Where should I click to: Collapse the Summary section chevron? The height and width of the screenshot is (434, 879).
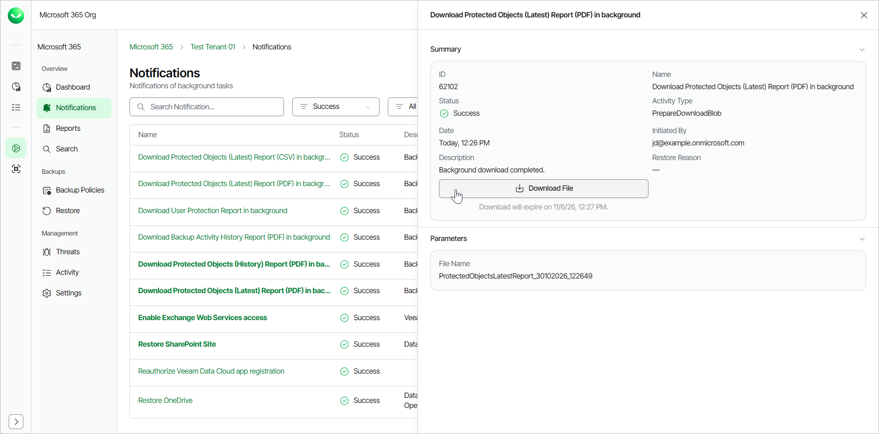click(862, 49)
